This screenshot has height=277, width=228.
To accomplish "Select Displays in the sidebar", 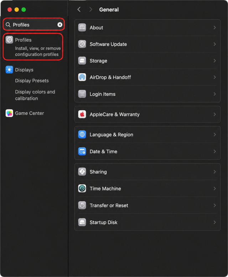I will [x=24, y=70].
